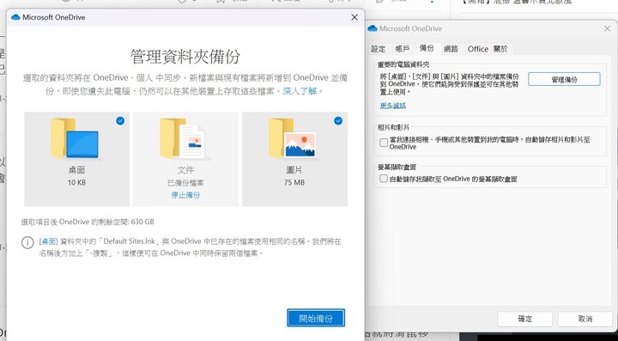Click the 10 KB size text under 桌面
This screenshot has height=341, width=618.
pyautogui.click(x=76, y=182)
